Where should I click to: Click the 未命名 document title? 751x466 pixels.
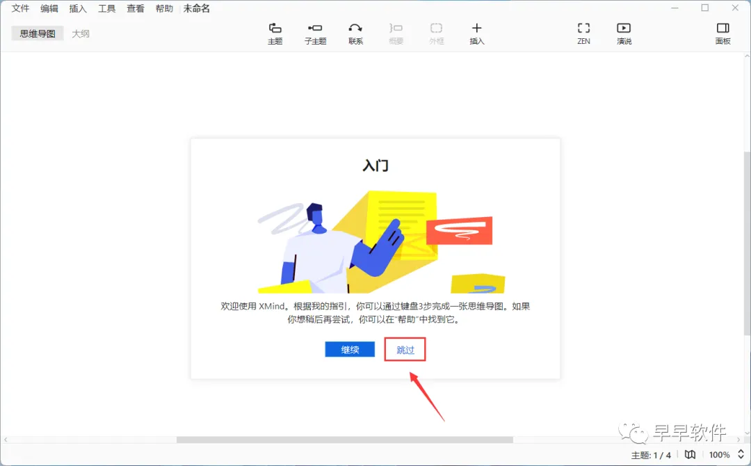point(196,8)
